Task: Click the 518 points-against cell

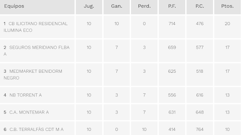Action: pos(200,71)
